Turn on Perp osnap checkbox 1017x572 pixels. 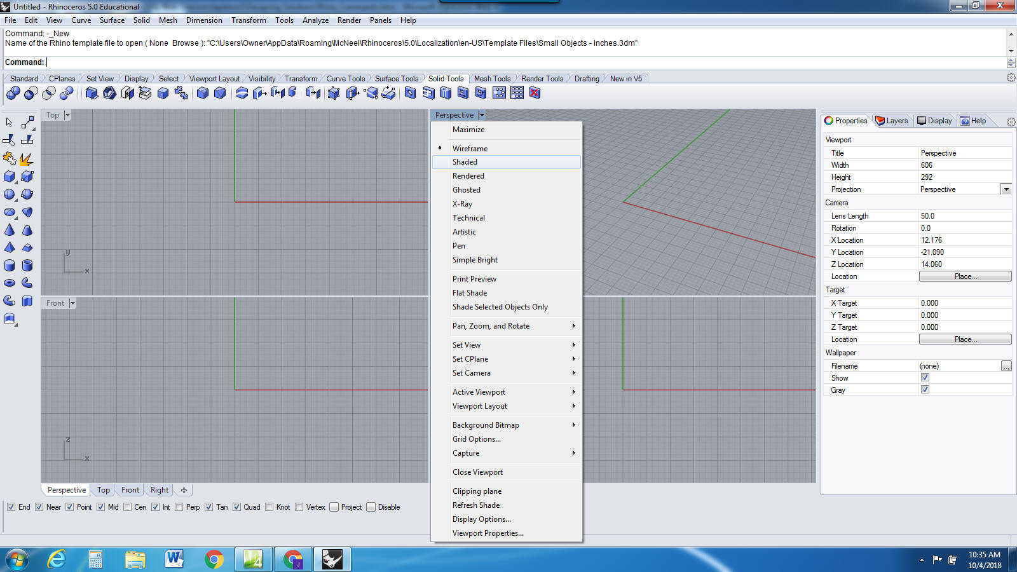point(179,507)
